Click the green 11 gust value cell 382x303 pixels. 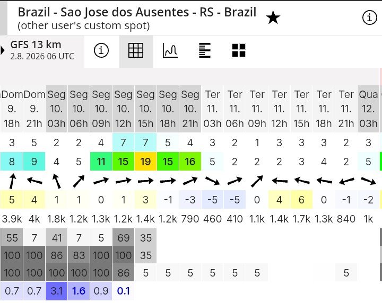tap(101, 162)
